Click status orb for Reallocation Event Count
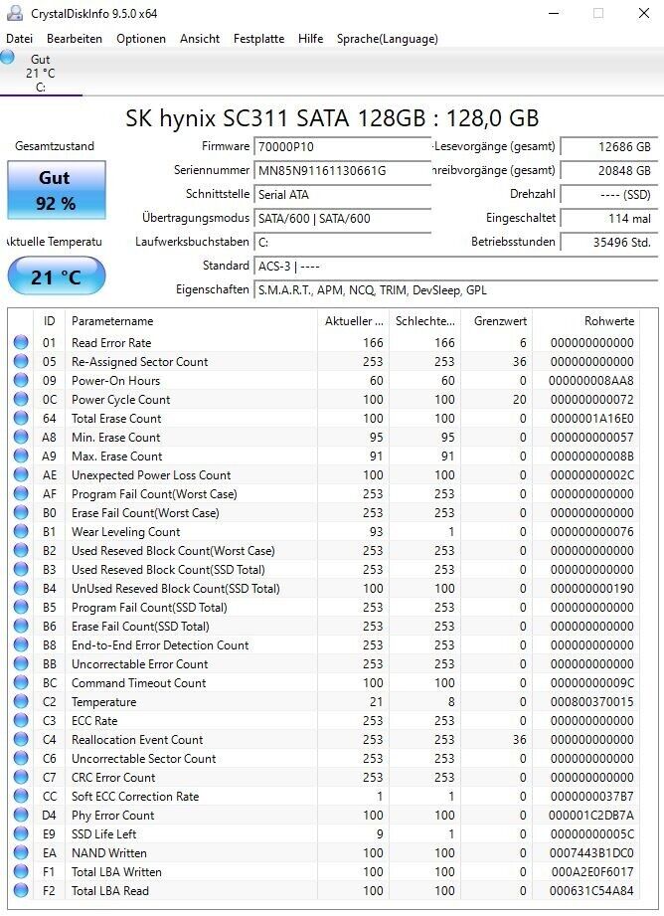The height and width of the screenshot is (916, 664). click(21, 739)
